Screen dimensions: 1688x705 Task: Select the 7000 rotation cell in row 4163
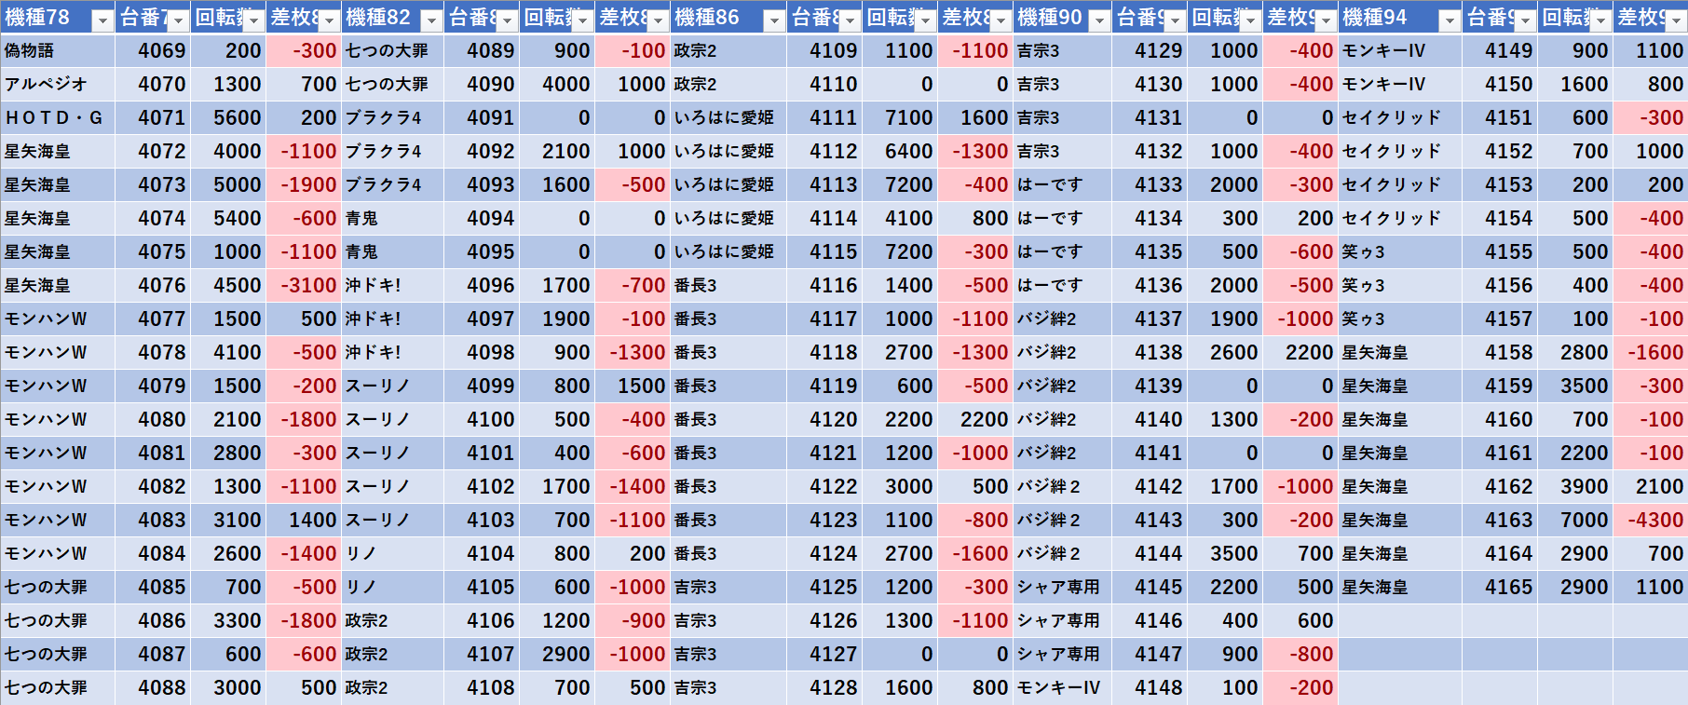coord(1575,520)
